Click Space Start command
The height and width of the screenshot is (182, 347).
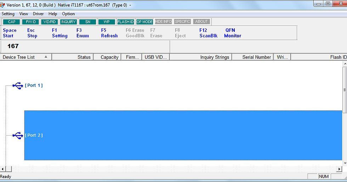(x=10, y=33)
